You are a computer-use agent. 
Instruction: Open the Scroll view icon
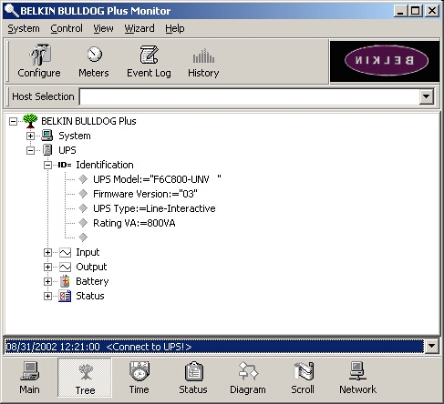click(303, 378)
